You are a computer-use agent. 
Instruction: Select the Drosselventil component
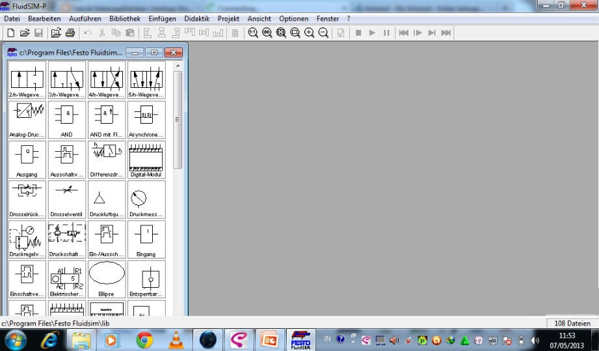coord(67,199)
